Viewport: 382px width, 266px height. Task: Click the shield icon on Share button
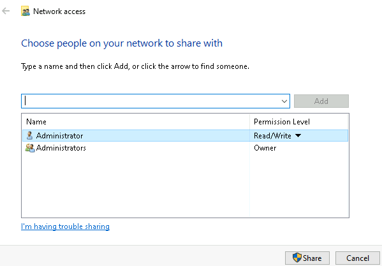click(297, 258)
